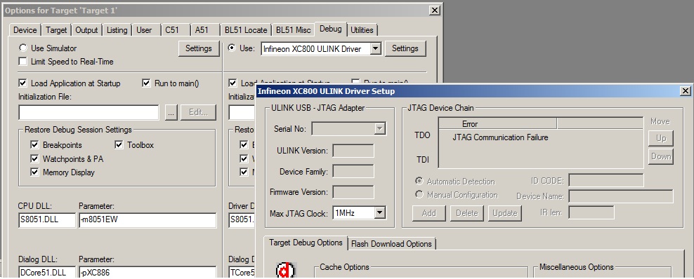The image size is (694, 279).
Task: Click Settings button next to Use Simulator
Action: (x=199, y=48)
